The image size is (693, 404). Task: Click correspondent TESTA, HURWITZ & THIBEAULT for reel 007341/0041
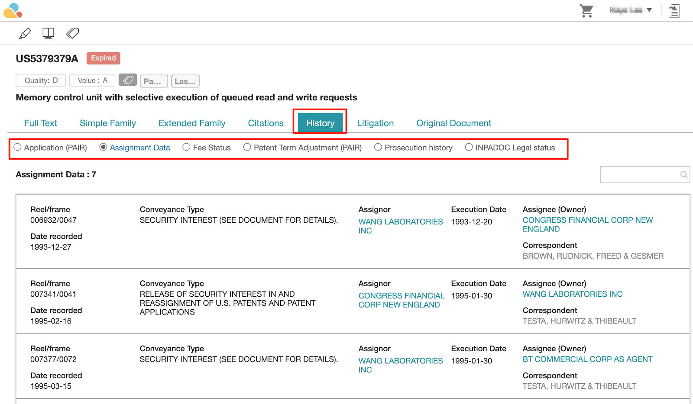[x=579, y=321]
